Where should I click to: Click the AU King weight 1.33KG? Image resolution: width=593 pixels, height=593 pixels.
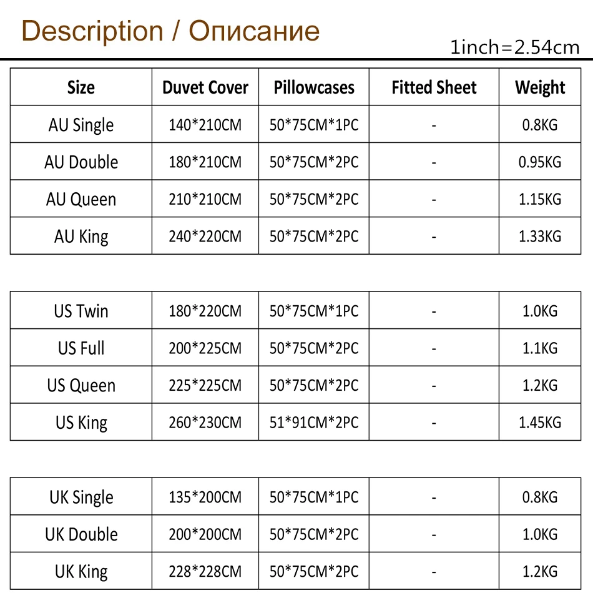[x=540, y=237]
